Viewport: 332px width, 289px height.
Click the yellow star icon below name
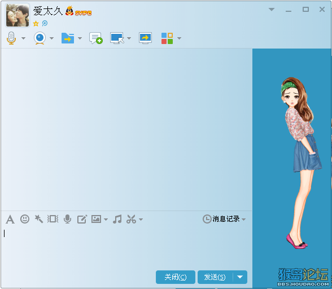point(36,23)
